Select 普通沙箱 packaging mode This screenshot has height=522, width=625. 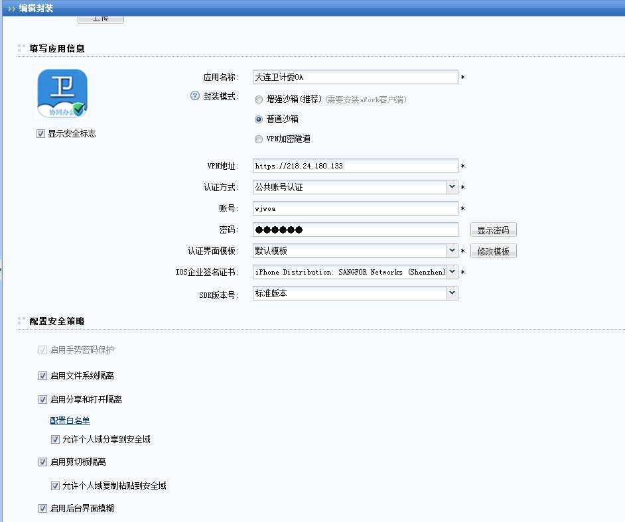[259, 119]
